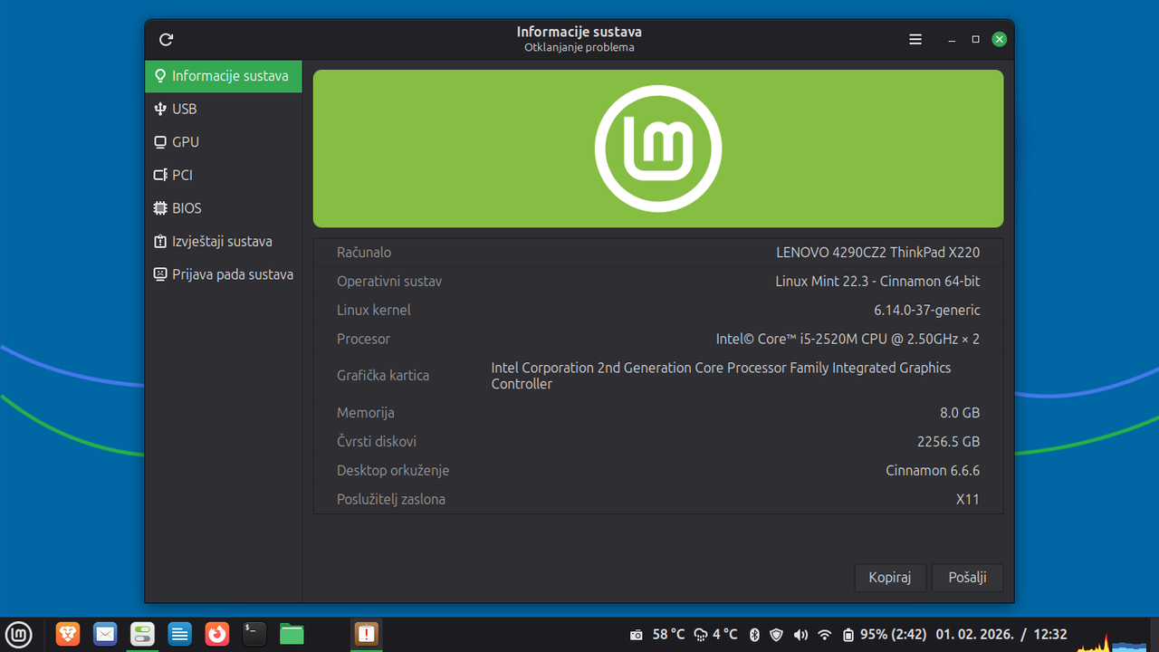Maximize the Informacije sustava window
Viewport: 1159px width, 652px height.
(x=975, y=39)
